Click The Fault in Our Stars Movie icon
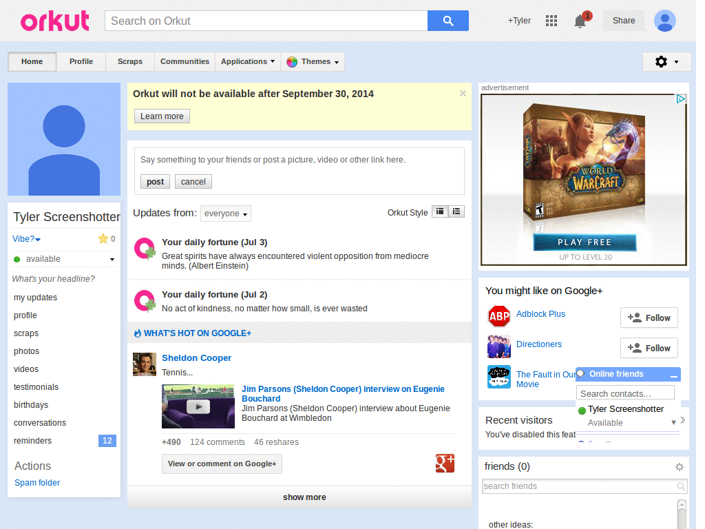The height and width of the screenshot is (529, 705). 498,377
